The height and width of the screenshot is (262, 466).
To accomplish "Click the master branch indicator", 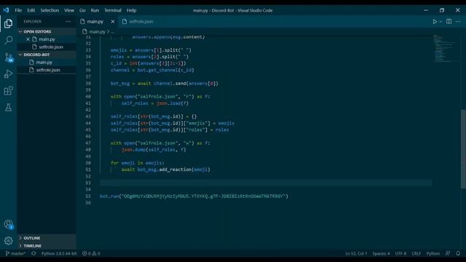I will (x=15, y=253).
